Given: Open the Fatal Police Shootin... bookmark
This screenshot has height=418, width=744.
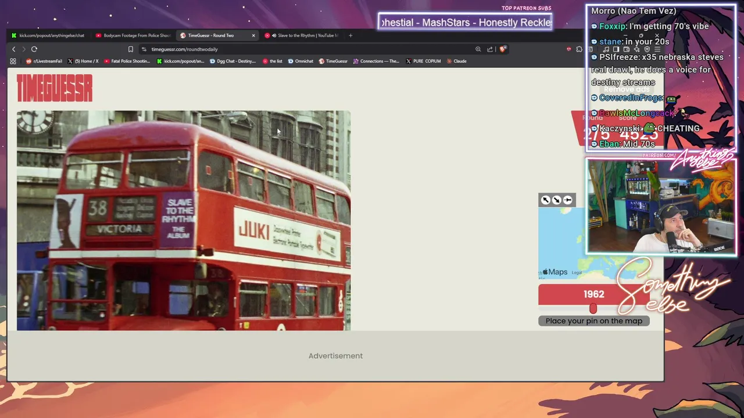Looking at the screenshot, I should point(127,61).
